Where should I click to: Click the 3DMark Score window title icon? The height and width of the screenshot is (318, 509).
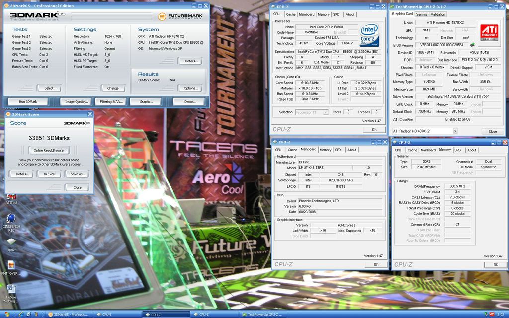8,114
